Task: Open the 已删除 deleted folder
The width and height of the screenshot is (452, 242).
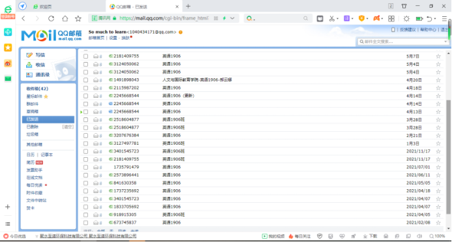Action: tap(33, 127)
